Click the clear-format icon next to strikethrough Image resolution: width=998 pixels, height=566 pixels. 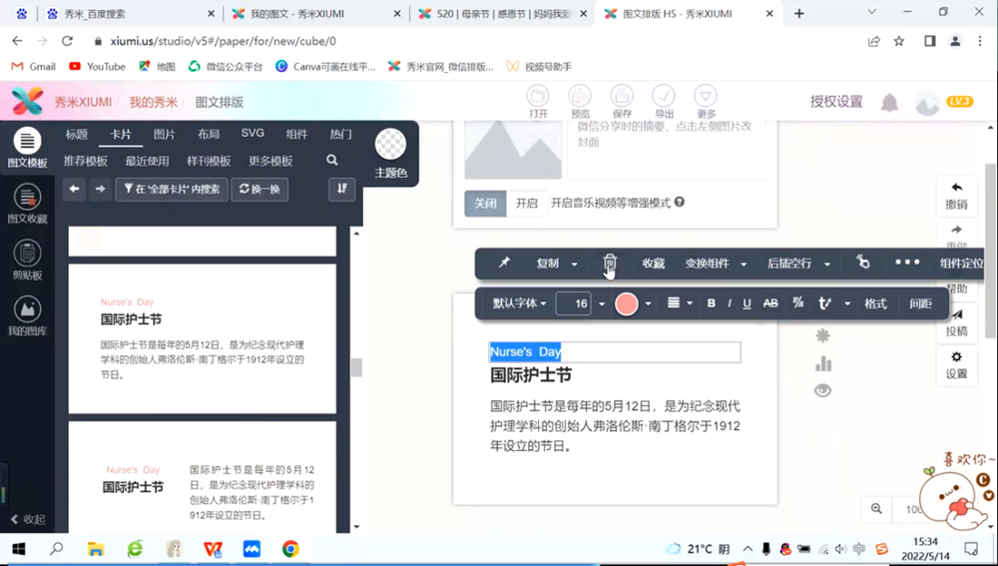798,303
